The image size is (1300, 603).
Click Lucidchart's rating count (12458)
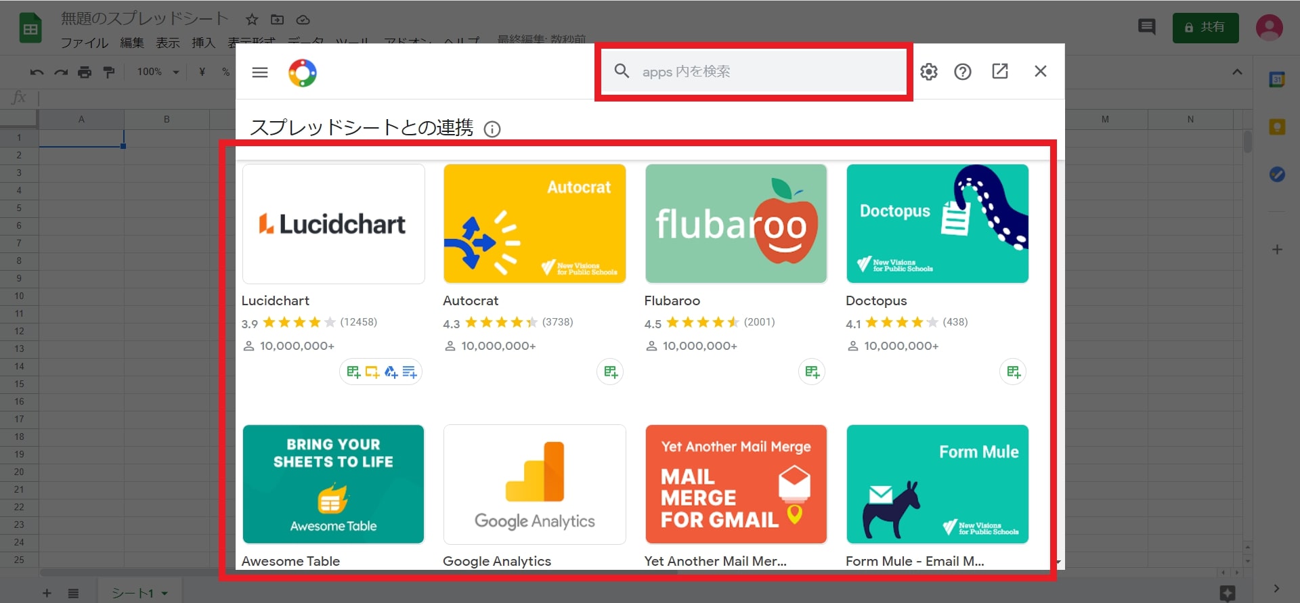tap(358, 322)
